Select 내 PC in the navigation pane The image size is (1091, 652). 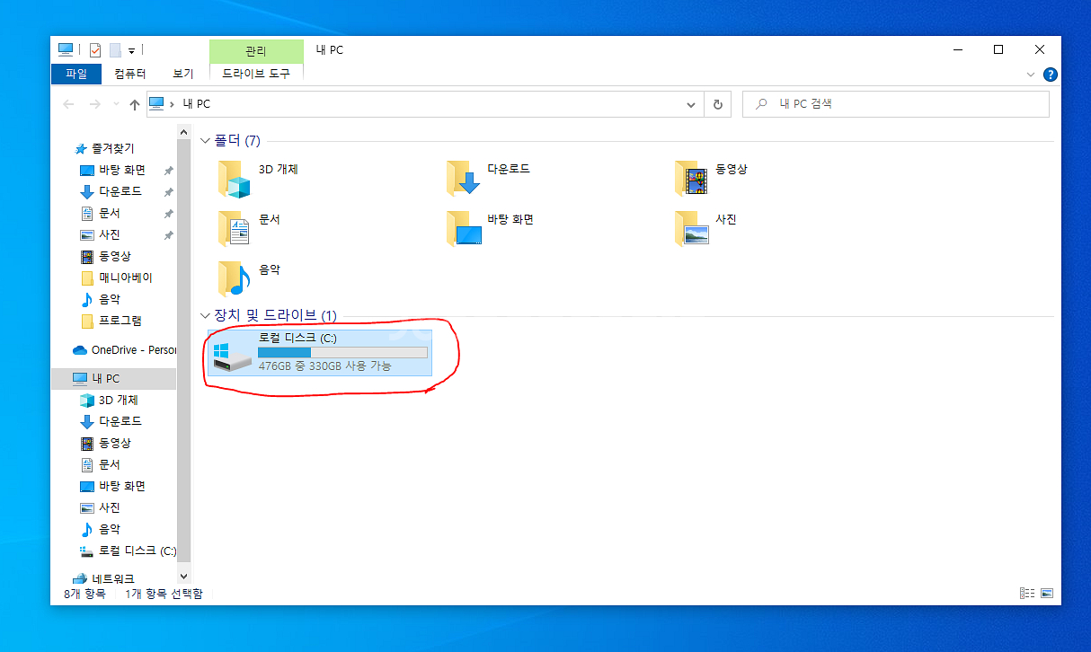tap(114, 378)
